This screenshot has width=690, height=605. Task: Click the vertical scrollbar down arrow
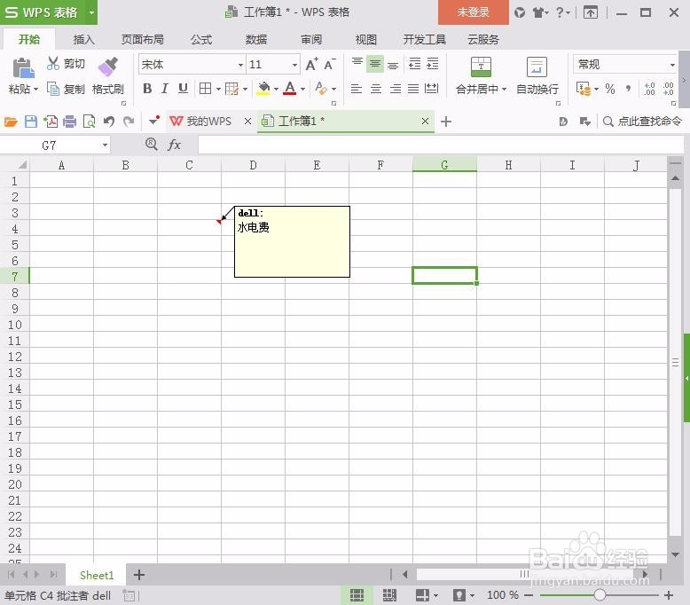(x=676, y=554)
